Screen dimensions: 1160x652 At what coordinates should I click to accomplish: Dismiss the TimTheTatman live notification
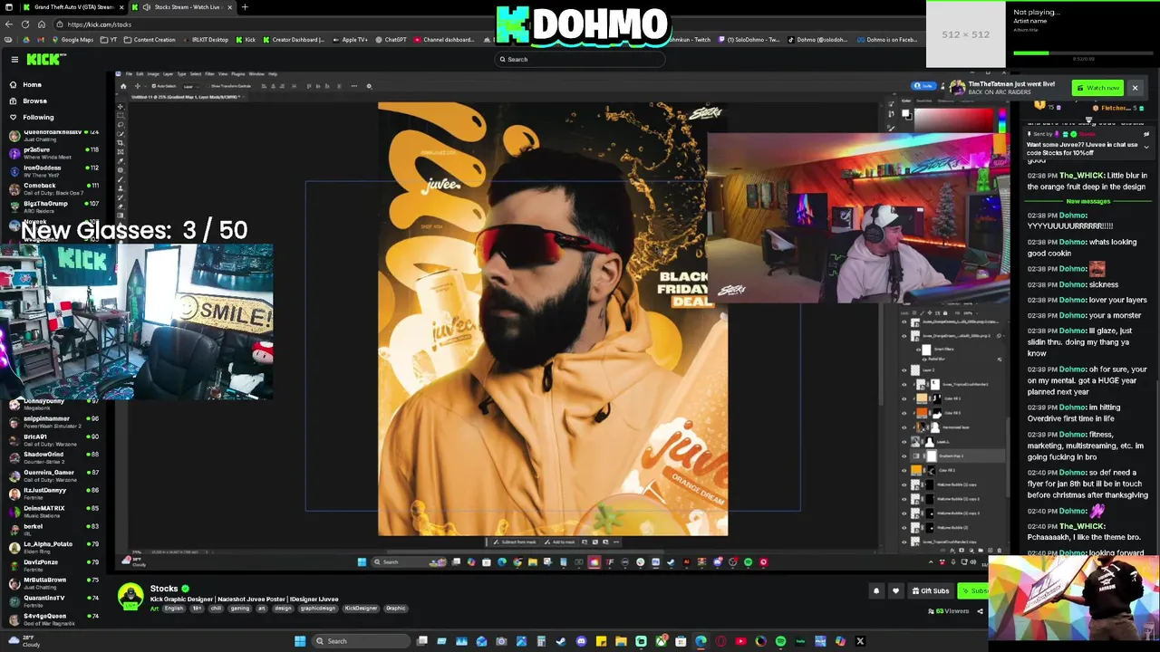[x=1135, y=88]
